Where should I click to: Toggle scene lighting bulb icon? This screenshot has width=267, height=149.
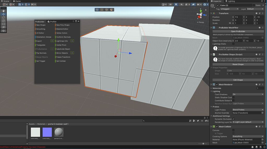176,4
